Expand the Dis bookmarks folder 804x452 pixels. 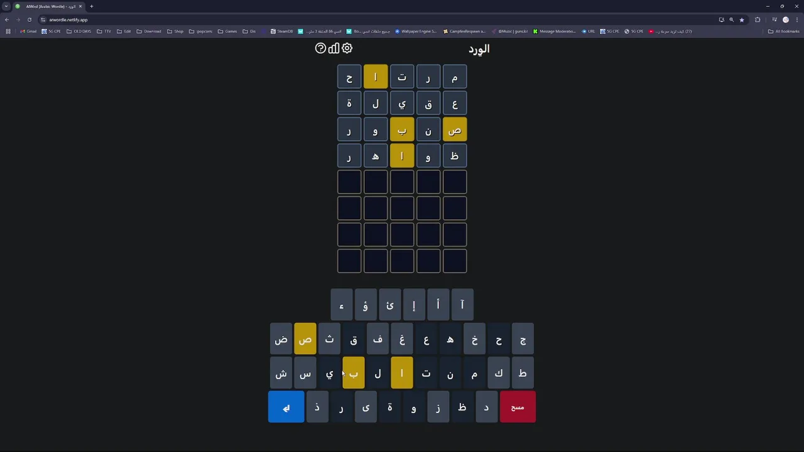pos(249,31)
